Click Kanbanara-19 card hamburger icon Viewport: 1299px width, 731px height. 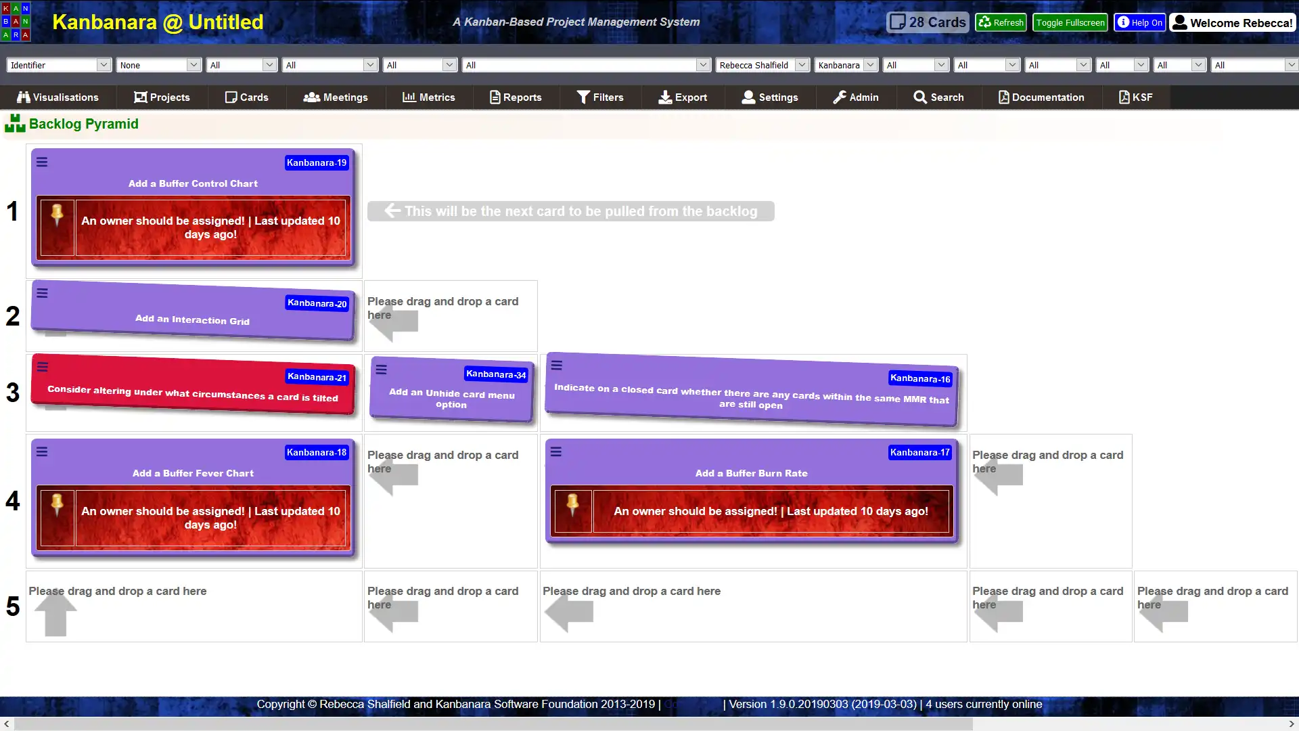[x=42, y=162]
